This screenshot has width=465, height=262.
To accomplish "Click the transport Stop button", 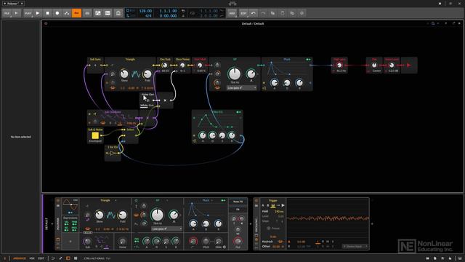I will coord(47,13).
